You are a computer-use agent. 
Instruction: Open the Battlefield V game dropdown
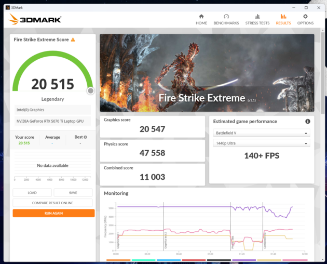coord(262,133)
